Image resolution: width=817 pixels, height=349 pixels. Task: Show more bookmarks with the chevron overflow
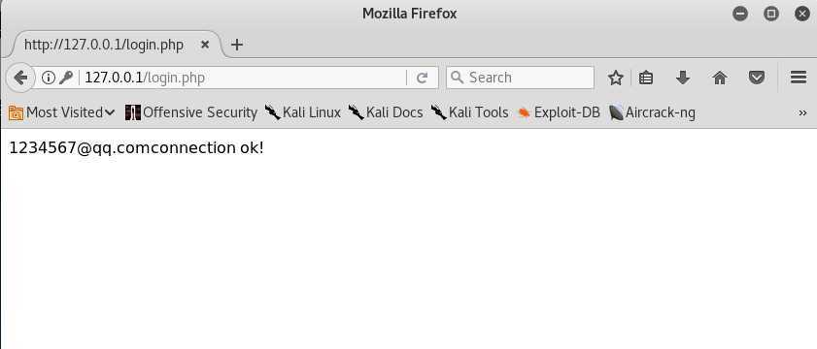[x=802, y=112]
